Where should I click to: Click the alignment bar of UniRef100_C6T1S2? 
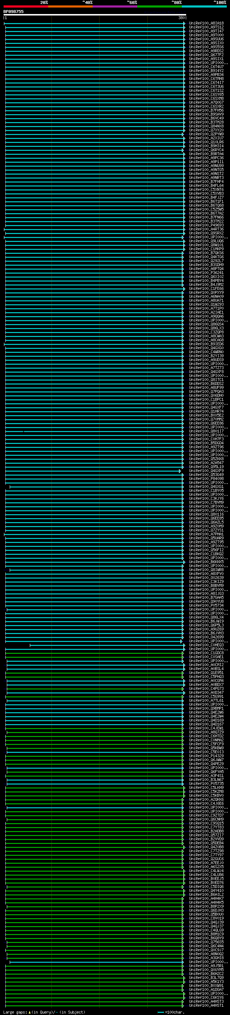point(95,91)
